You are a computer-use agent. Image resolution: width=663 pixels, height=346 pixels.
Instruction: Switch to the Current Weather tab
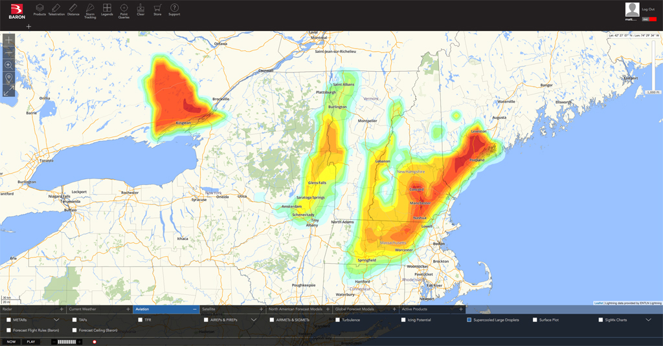pos(100,309)
